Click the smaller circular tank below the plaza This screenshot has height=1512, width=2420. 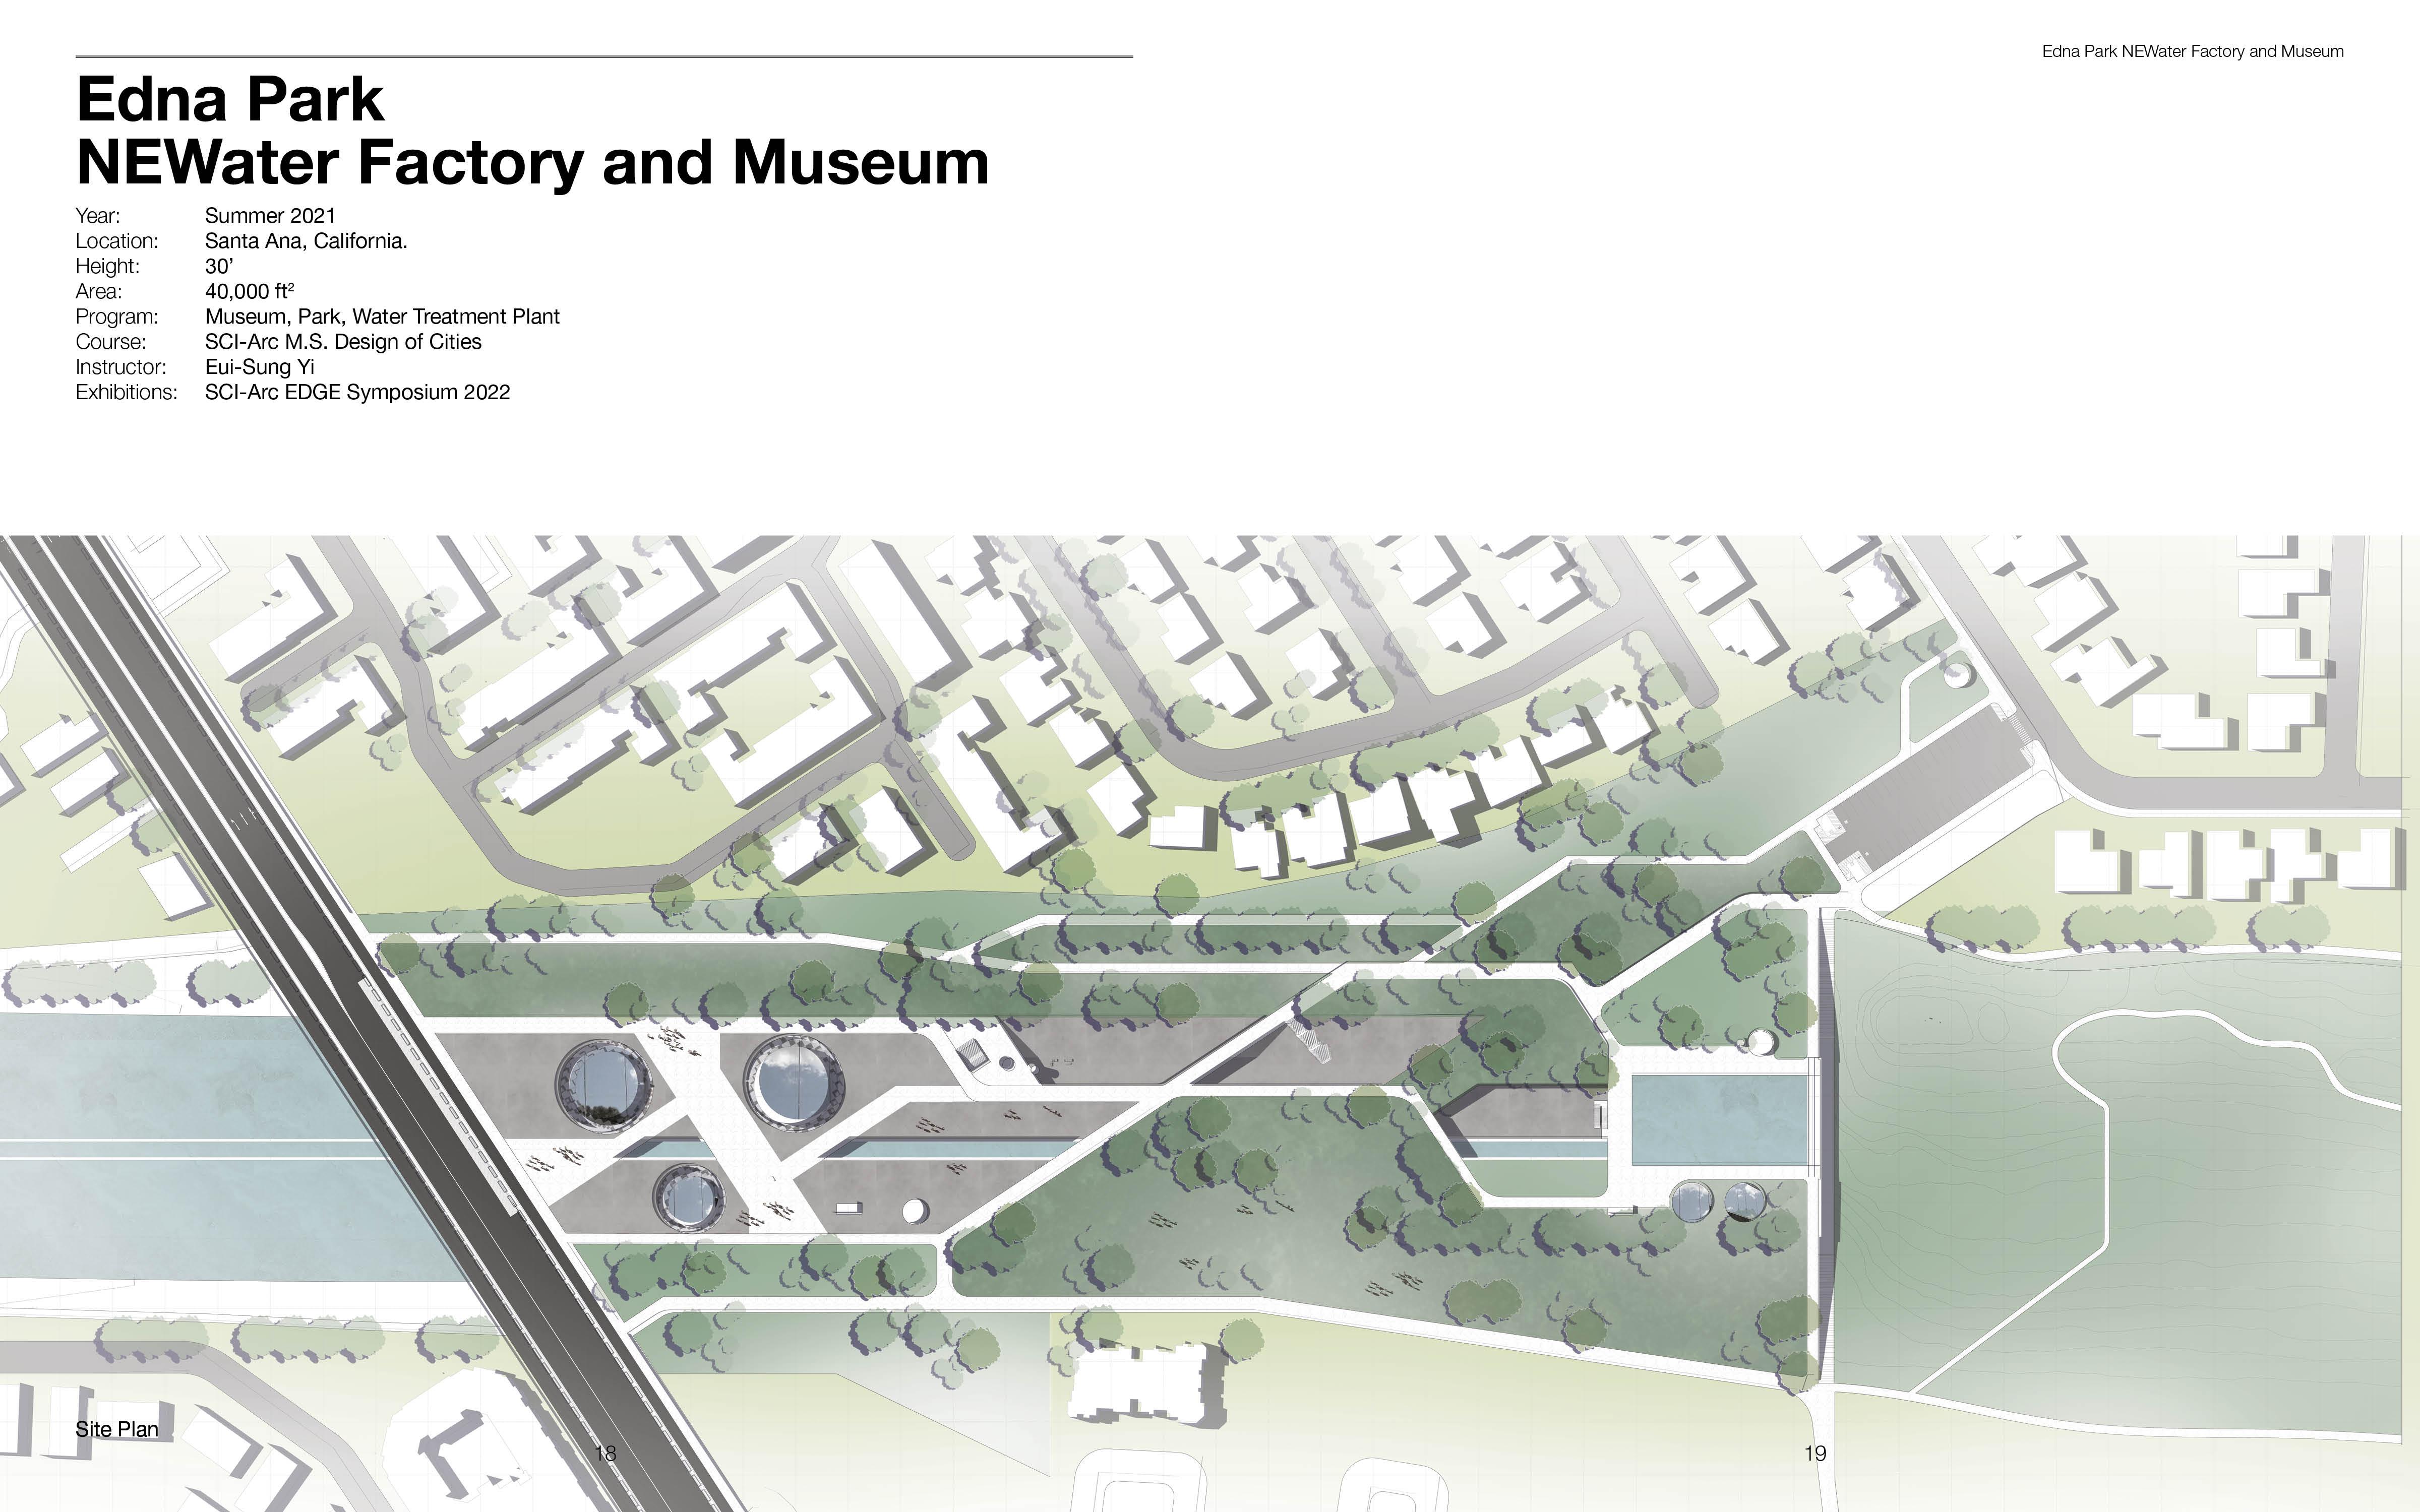(688, 1197)
